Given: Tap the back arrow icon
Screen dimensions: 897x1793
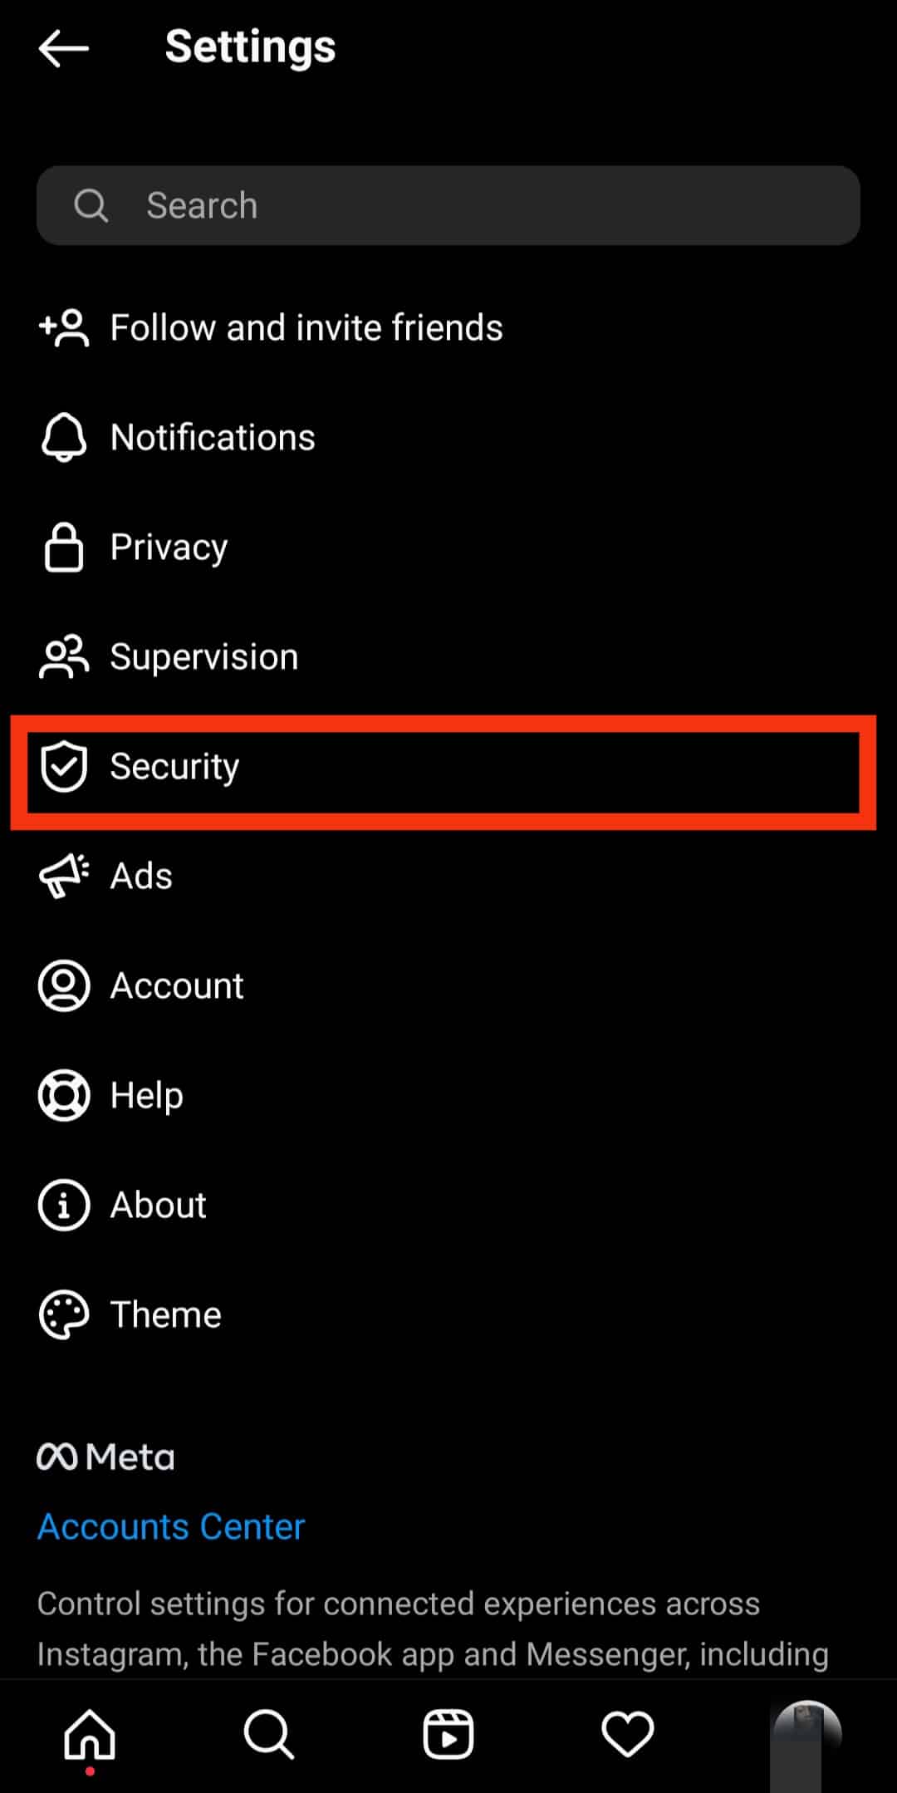Looking at the screenshot, I should click(63, 47).
